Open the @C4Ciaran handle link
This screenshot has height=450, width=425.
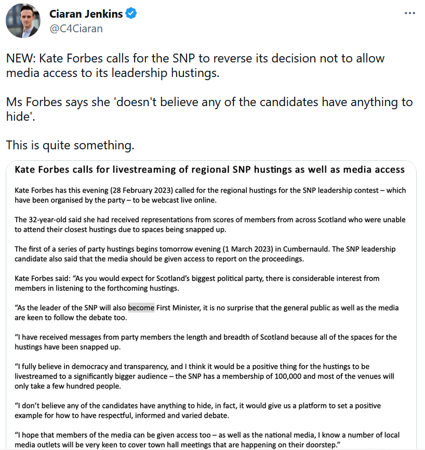pyautogui.click(x=76, y=29)
